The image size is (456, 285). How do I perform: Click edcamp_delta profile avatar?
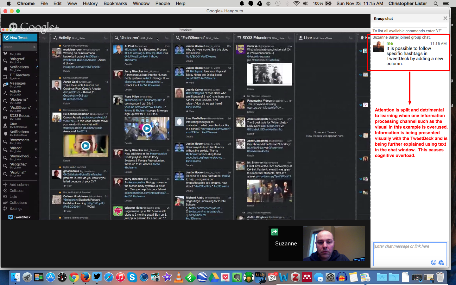118,211
